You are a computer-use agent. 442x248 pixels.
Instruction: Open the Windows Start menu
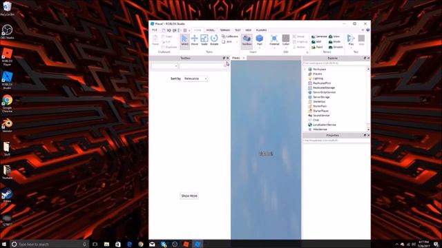click(x=4, y=244)
